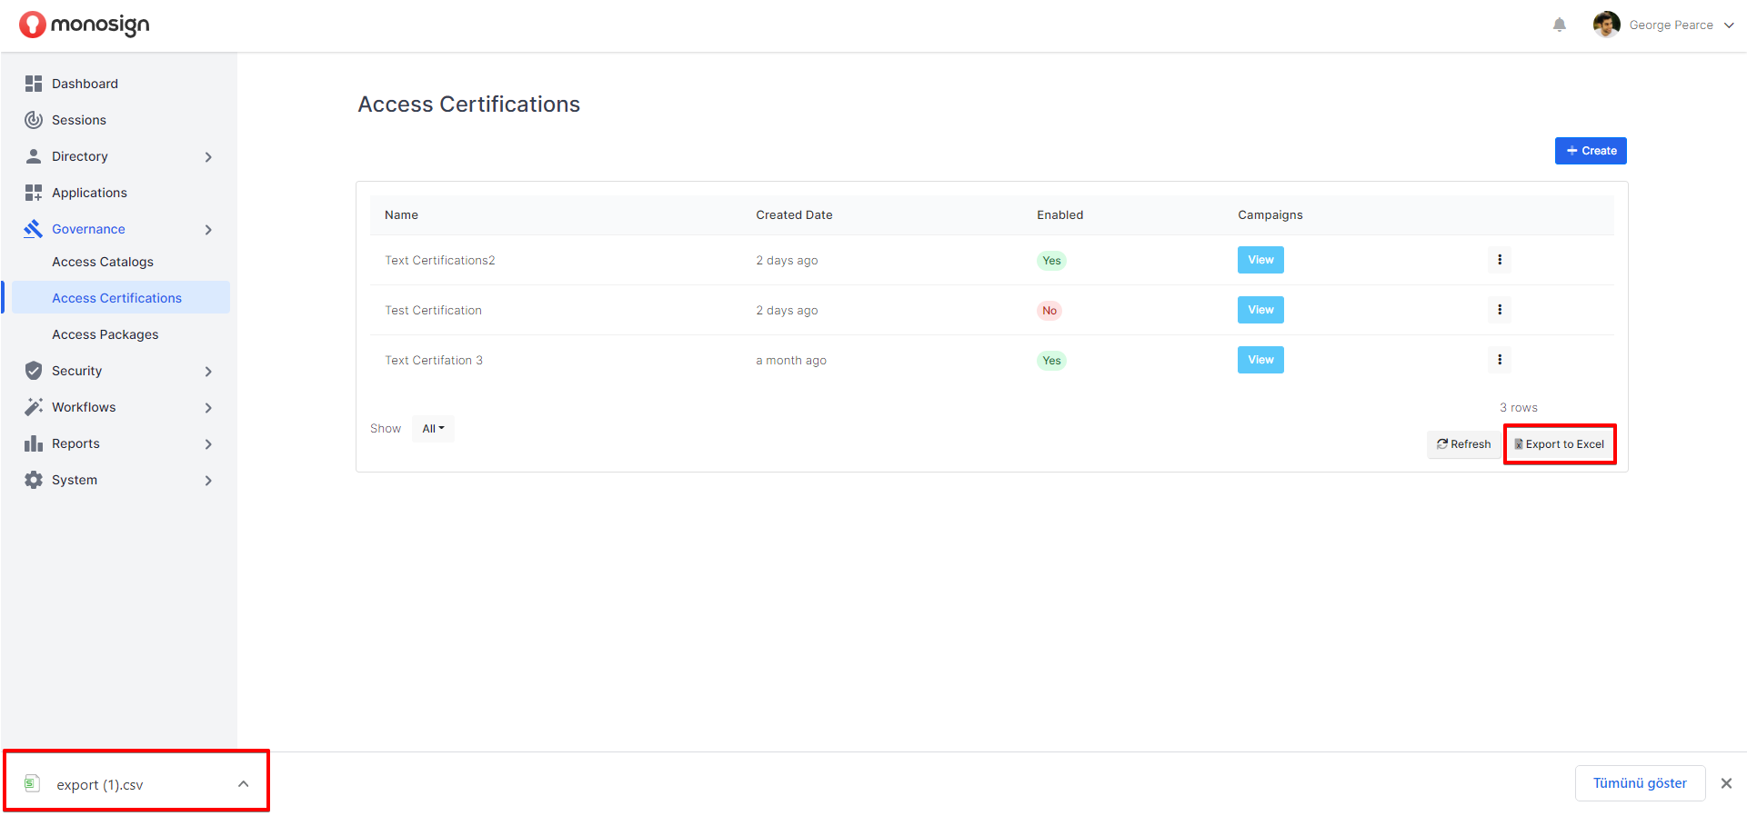The height and width of the screenshot is (816, 1747).
Task: Expand export (1).csv download options caret
Action: tap(243, 784)
